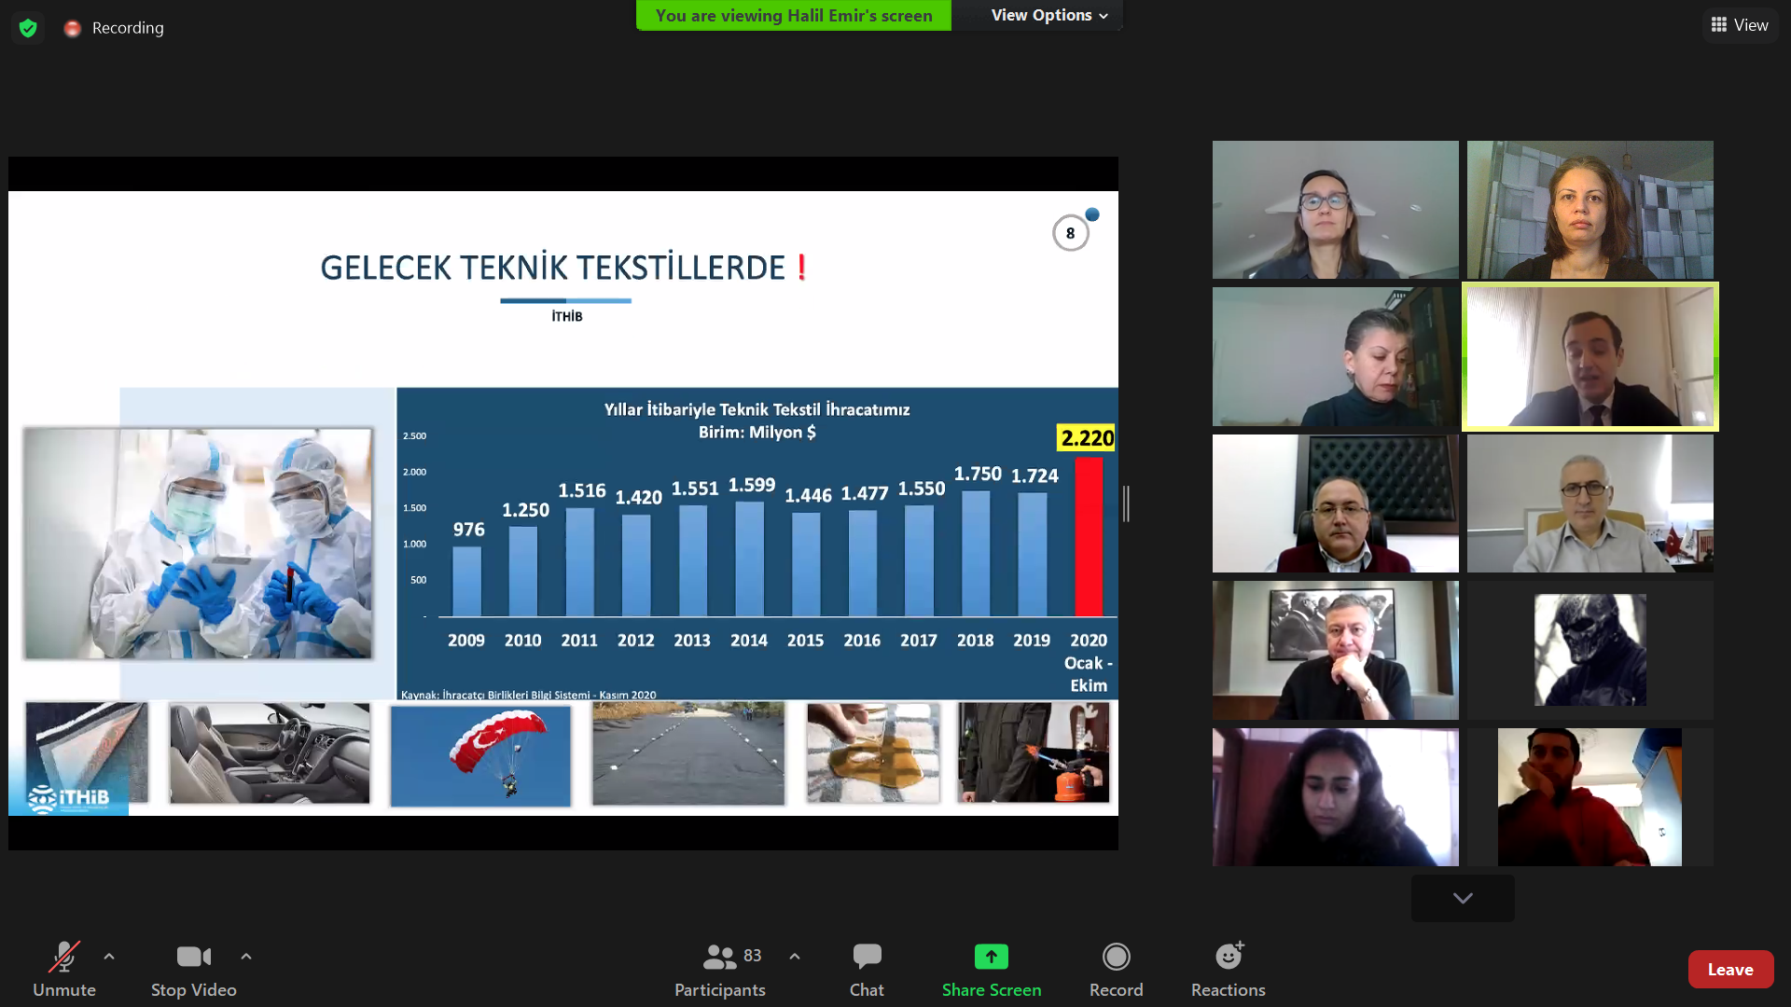
Task: Select the skull avatar participant tile
Action: [x=1590, y=650]
